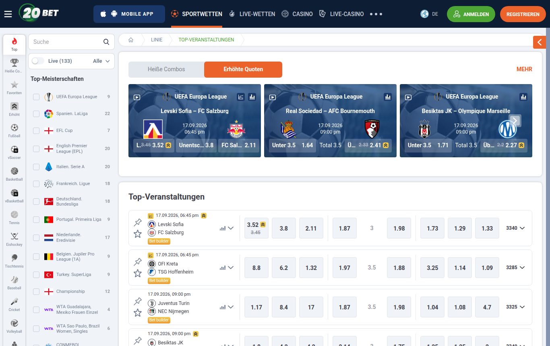Expand stats chevron for Juventus Turin match
Image resolution: width=550 pixels, height=346 pixels.
click(231, 307)
